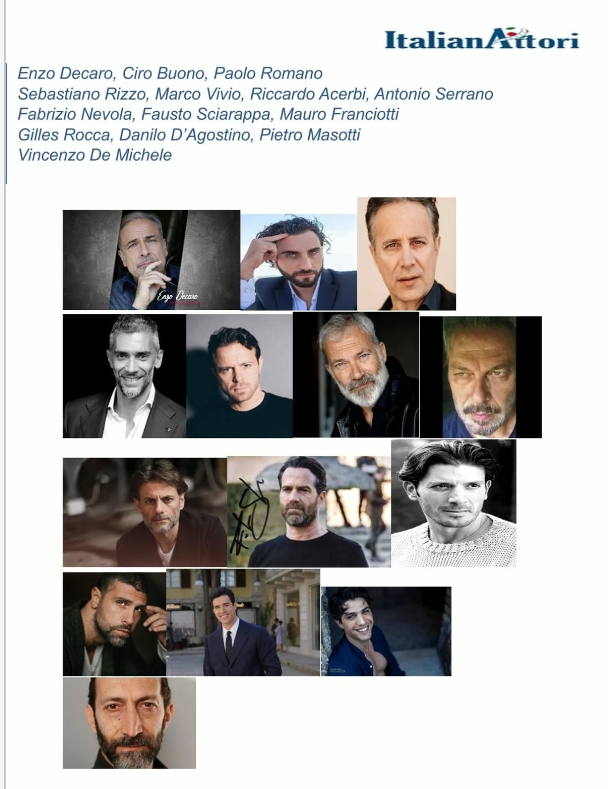
Task: Click the name Gilles Rocca in list
Action: pos(64,134)
